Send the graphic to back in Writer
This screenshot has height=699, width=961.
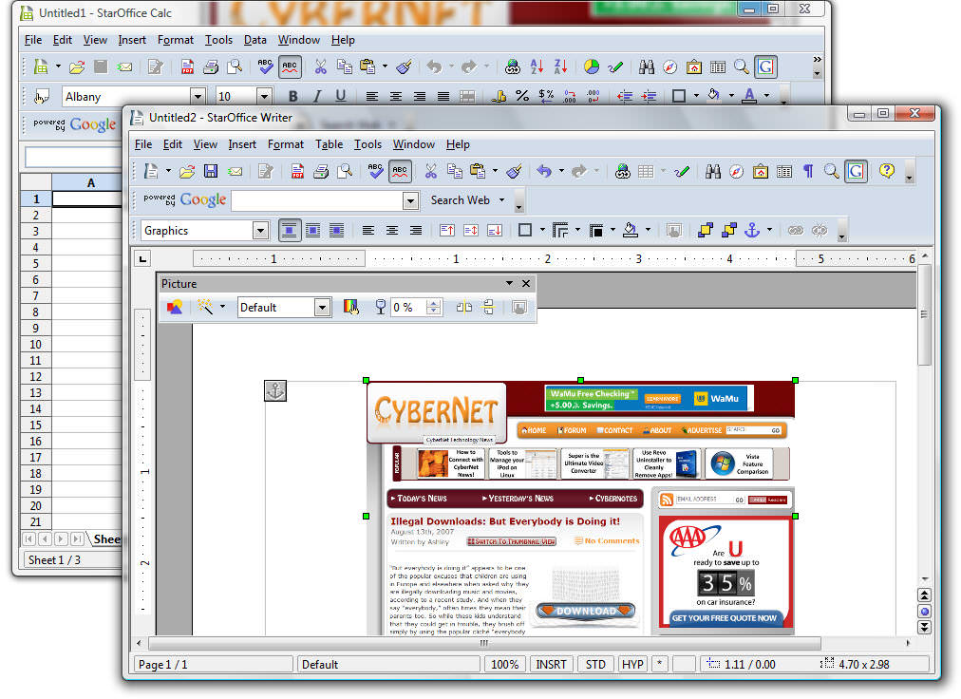point(729,231)
